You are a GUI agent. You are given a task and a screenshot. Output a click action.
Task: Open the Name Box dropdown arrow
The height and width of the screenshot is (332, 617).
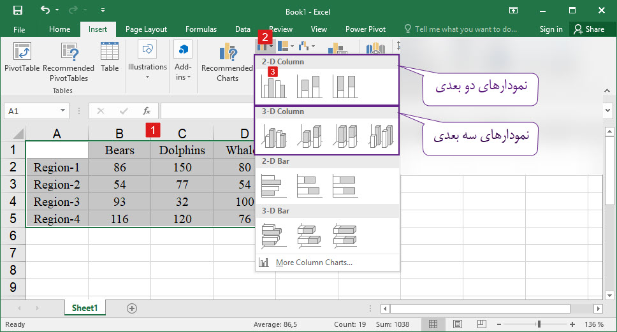point(62,110)
